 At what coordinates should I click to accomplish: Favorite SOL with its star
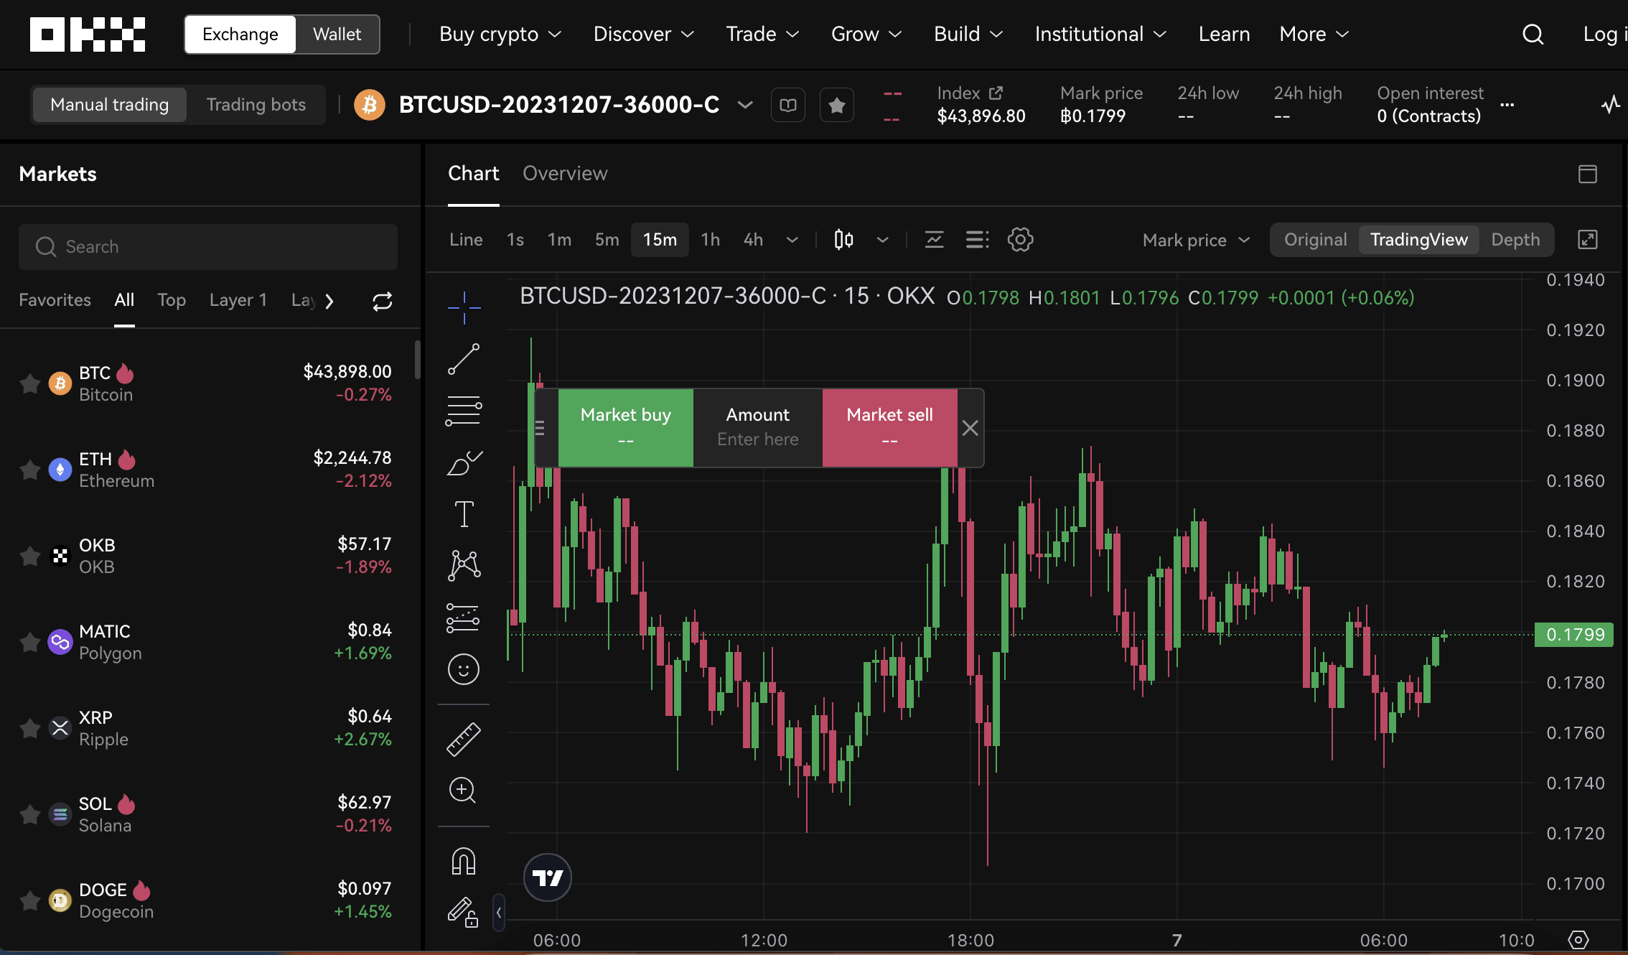(x=30, y=815)
